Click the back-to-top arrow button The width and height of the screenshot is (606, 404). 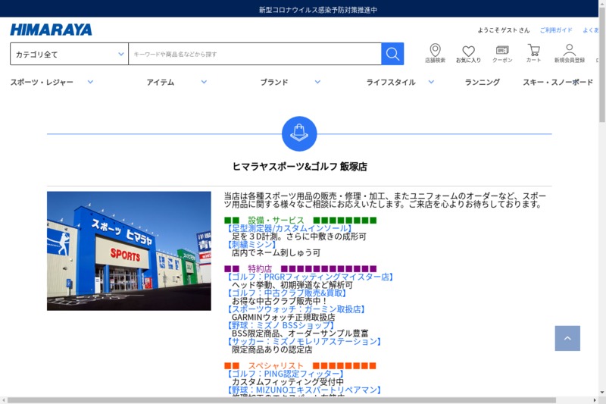coord(567,338)
